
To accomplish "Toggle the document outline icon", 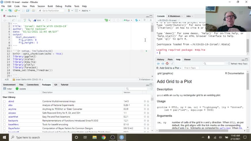I will point(144,20).
